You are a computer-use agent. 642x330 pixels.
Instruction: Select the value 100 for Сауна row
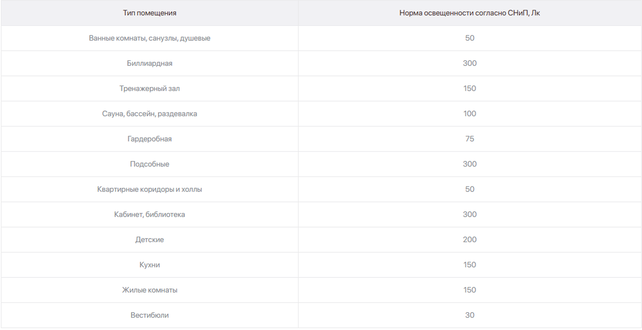[469, 113]
